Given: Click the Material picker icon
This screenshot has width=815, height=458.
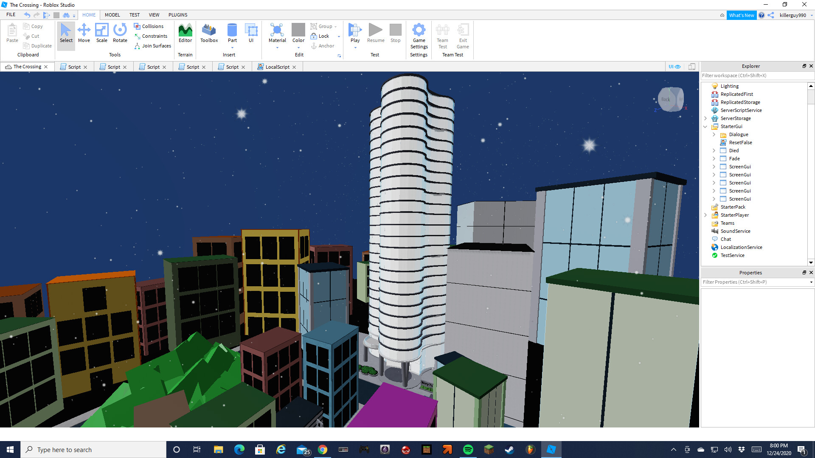Looking at the screenshot, I should [x=277, y=31].
